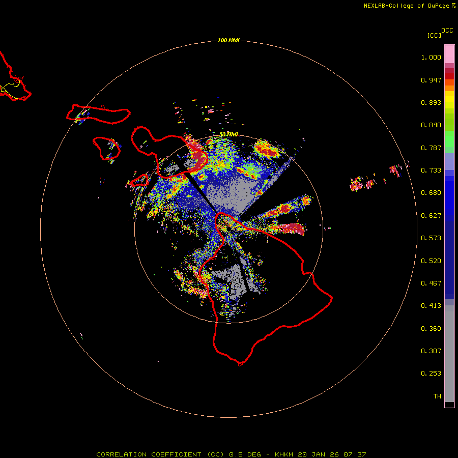This screenshot has height=458, width=458.
Task: Click the 50 NMI range ring label
Action: pos(228,134)
